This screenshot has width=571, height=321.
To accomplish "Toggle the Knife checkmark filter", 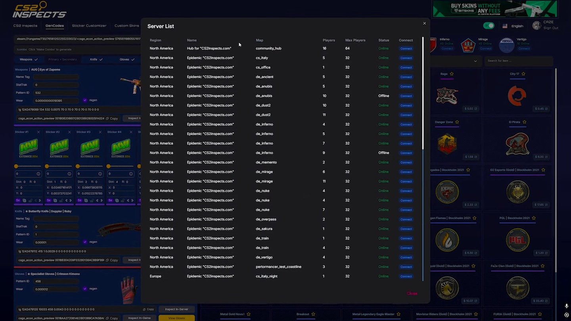I will click(96, 59).
